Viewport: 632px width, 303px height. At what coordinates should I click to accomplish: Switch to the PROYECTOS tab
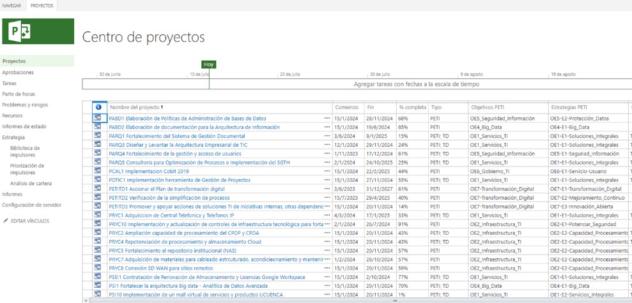(x=42, y=5)
